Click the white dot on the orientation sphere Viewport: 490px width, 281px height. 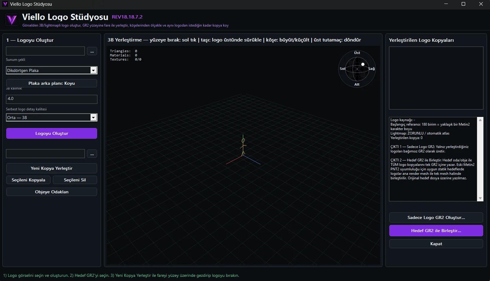coord(363,64)
